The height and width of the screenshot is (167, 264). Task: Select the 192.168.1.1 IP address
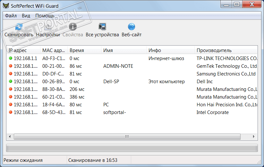pos(25,58)
